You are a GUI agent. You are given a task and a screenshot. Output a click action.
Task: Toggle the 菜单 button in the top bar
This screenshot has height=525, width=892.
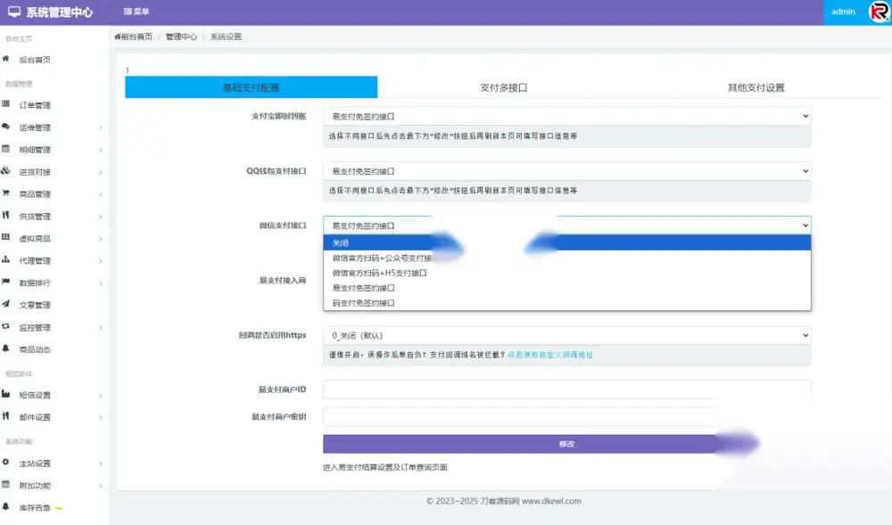click(136, 12)
